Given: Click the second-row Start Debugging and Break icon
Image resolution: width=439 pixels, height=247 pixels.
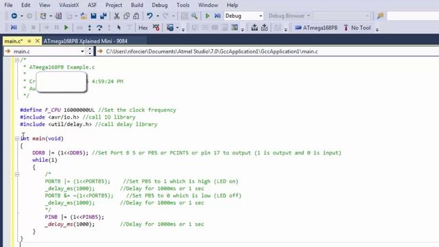Looking at the screenshot, I should coord(14,27).
